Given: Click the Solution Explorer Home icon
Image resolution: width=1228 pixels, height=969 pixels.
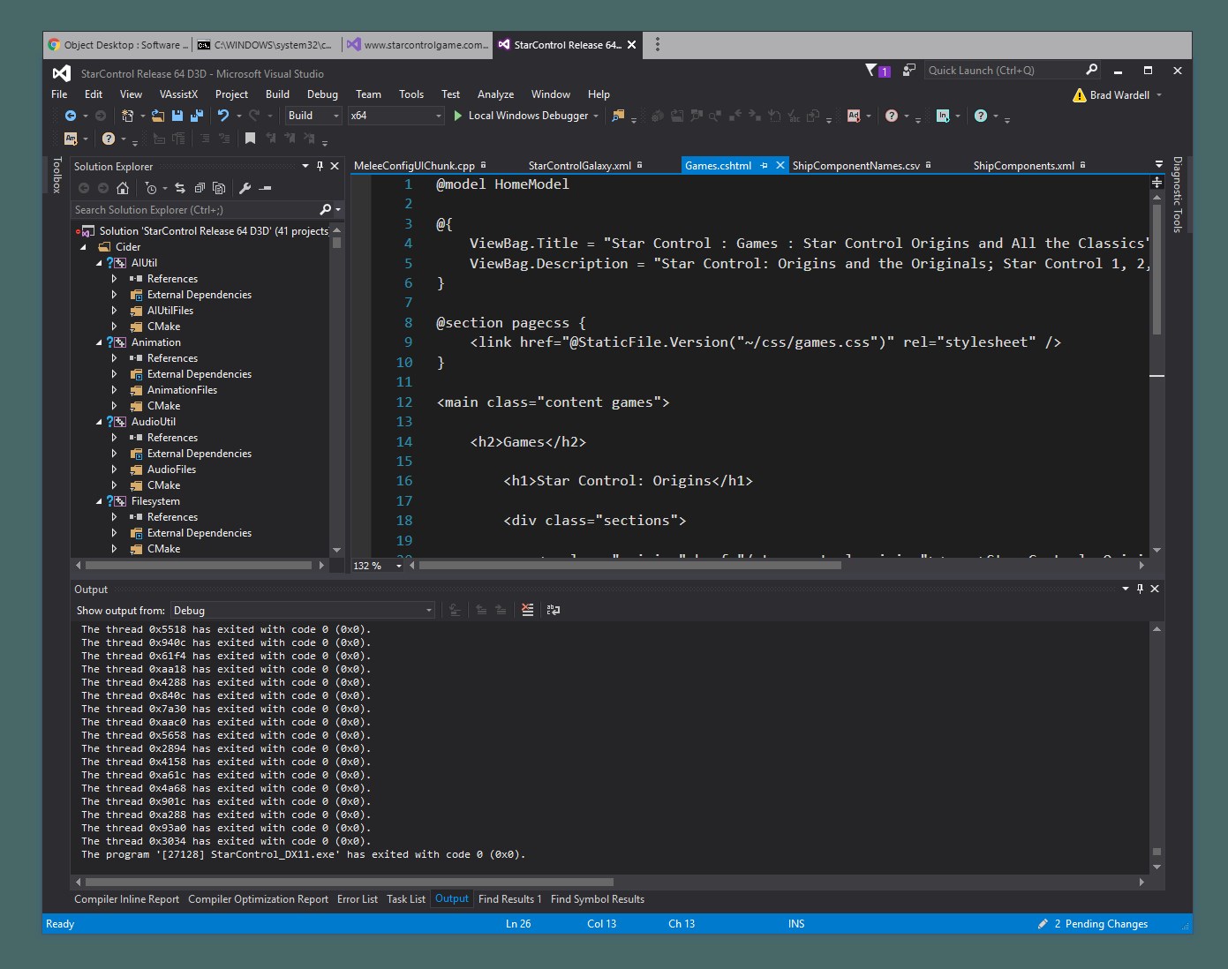Looking at the screenshot, I should pos(123,188).
